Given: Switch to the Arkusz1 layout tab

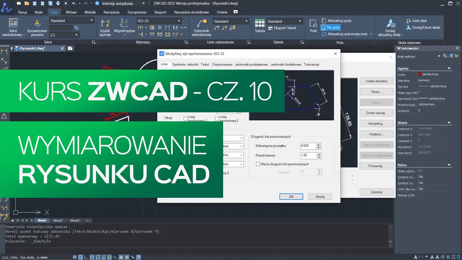Looking at the screenshot, I should [58, 220].
